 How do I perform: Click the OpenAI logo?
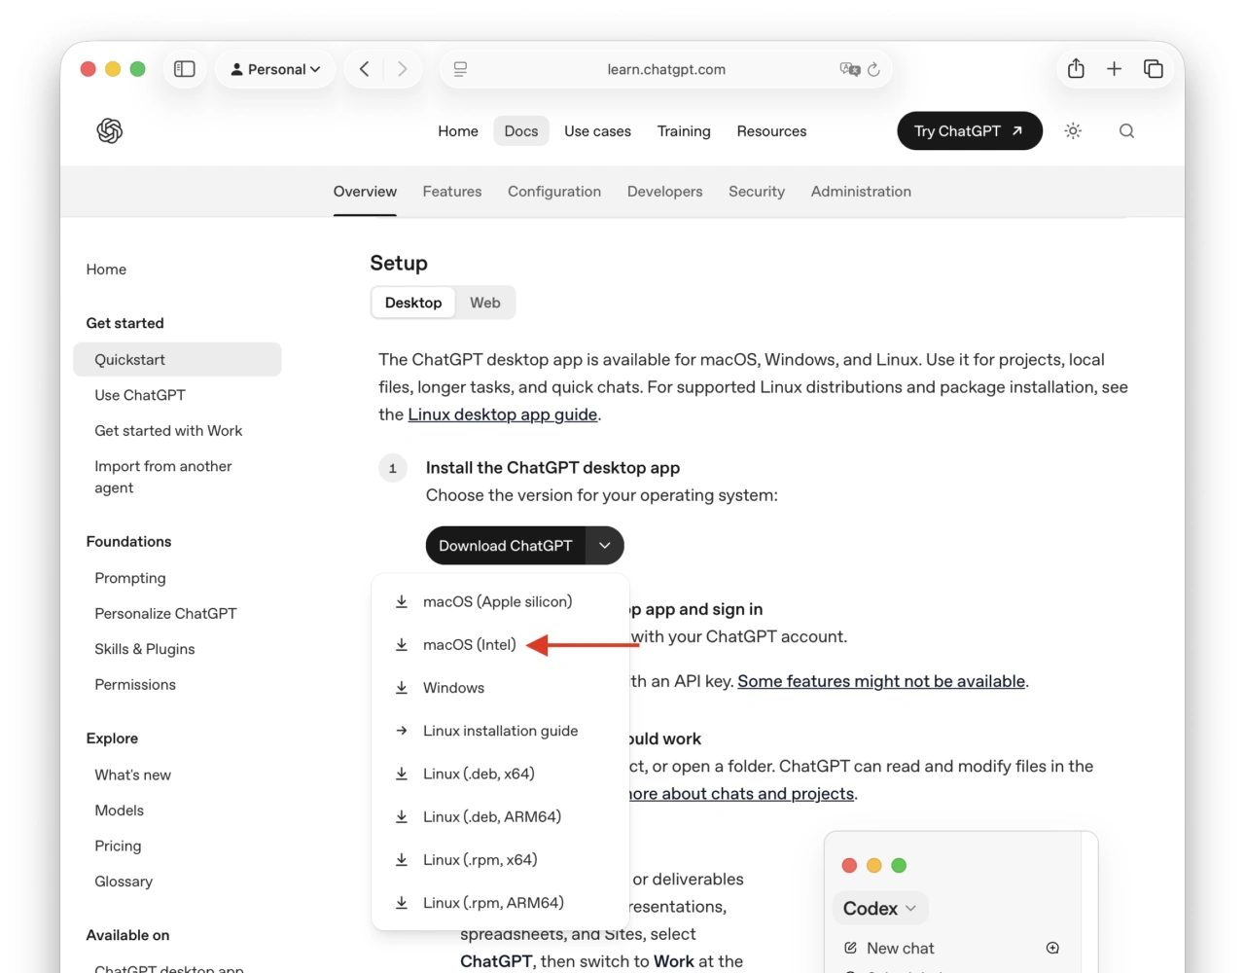(x=110, y=130)
